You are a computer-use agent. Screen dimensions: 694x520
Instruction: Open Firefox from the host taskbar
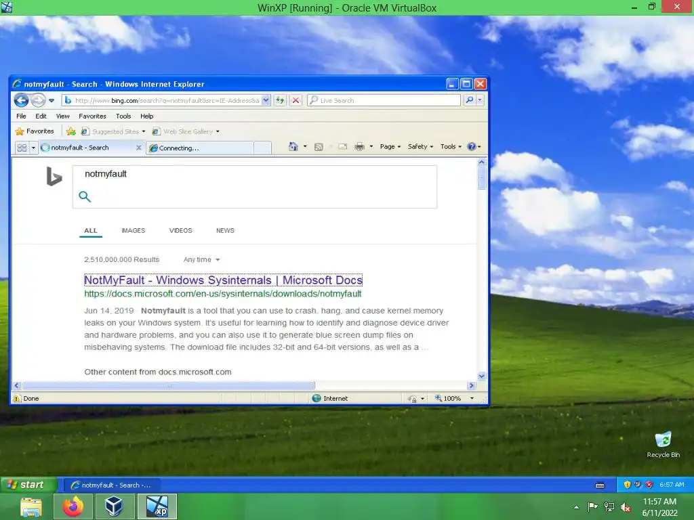(x=73, y=506)
